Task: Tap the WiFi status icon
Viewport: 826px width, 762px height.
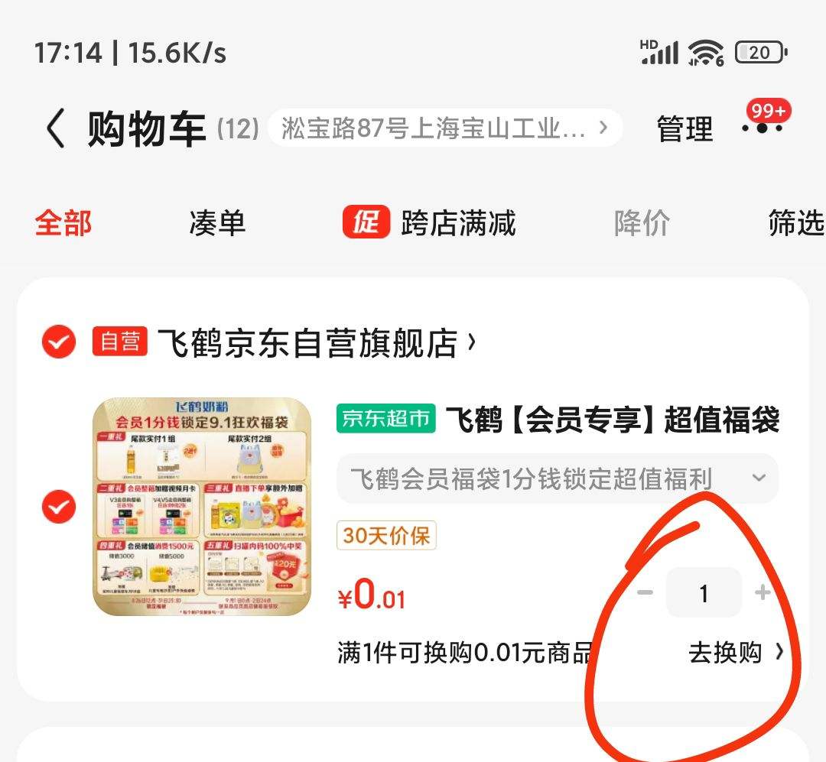Action: (x=706, y=54)
